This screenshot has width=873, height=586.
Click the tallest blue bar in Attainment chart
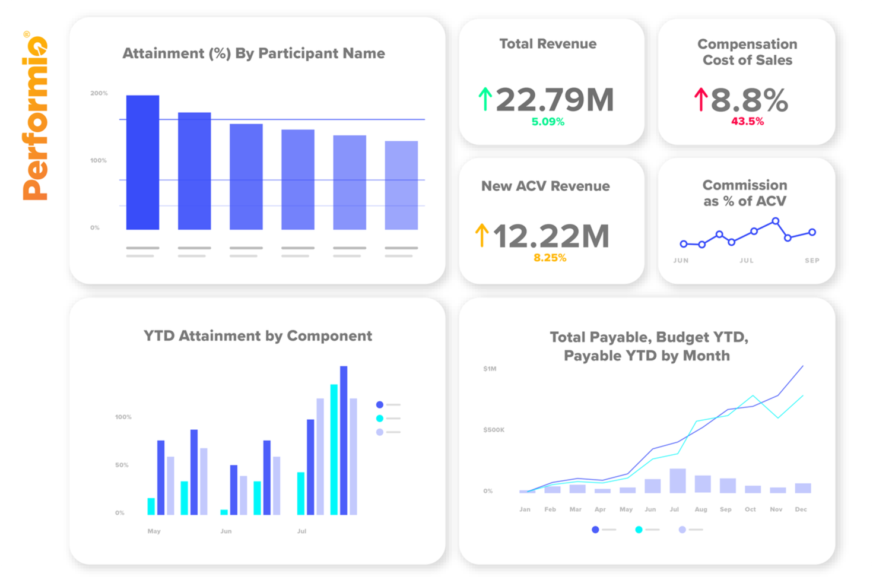pos(142,160)
